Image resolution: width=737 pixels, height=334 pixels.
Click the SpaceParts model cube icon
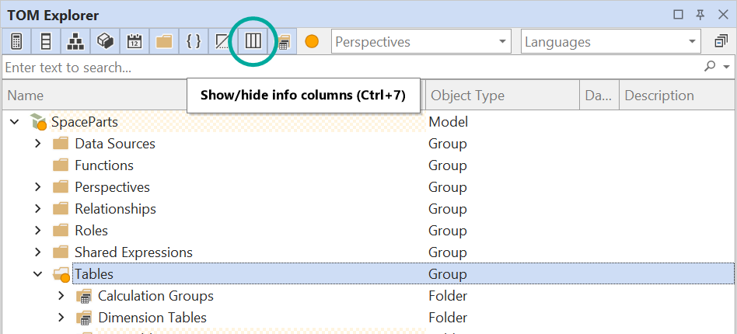(39, 122)
